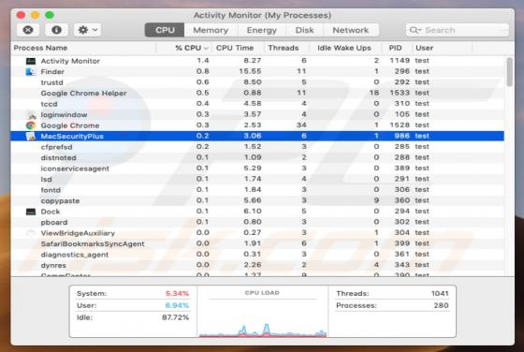Select the copypaste process row

pos(257,200)
